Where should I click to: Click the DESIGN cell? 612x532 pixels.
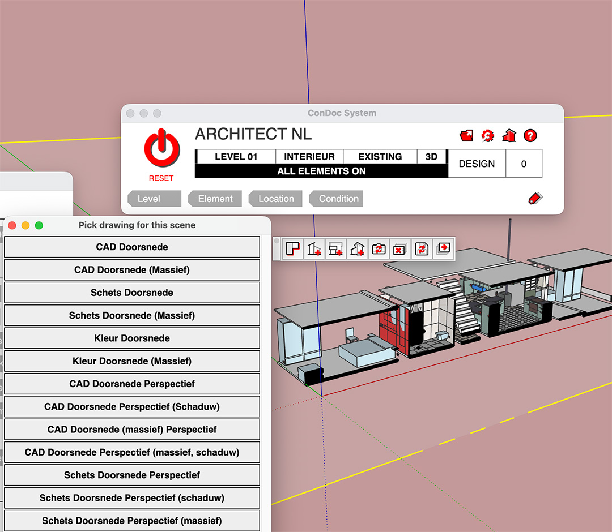477,164
